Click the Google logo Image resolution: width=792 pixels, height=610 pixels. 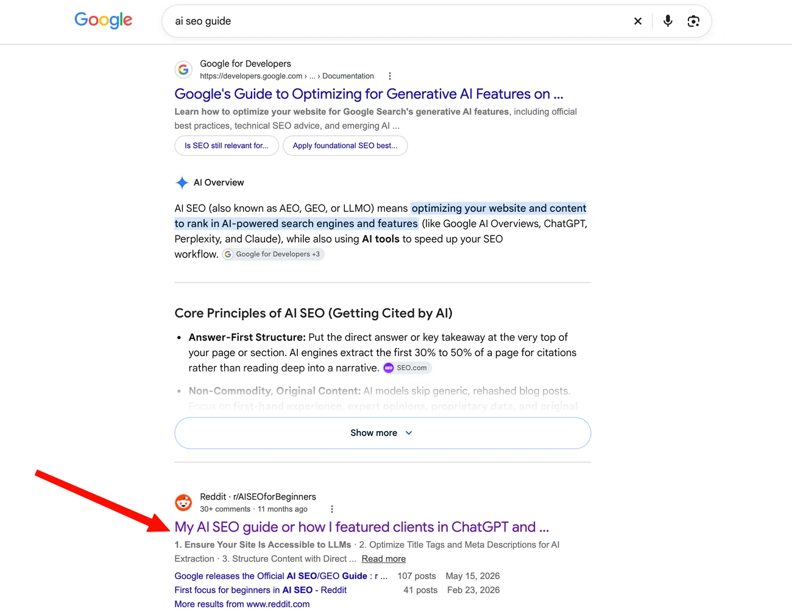click(103, 20)
